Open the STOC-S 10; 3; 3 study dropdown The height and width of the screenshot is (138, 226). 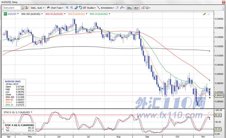point(18,112)
